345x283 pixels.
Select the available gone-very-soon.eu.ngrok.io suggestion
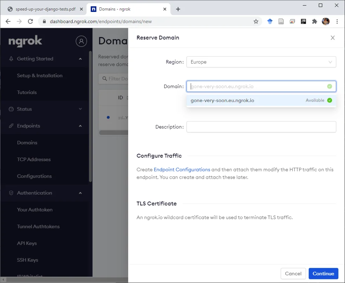261,100
